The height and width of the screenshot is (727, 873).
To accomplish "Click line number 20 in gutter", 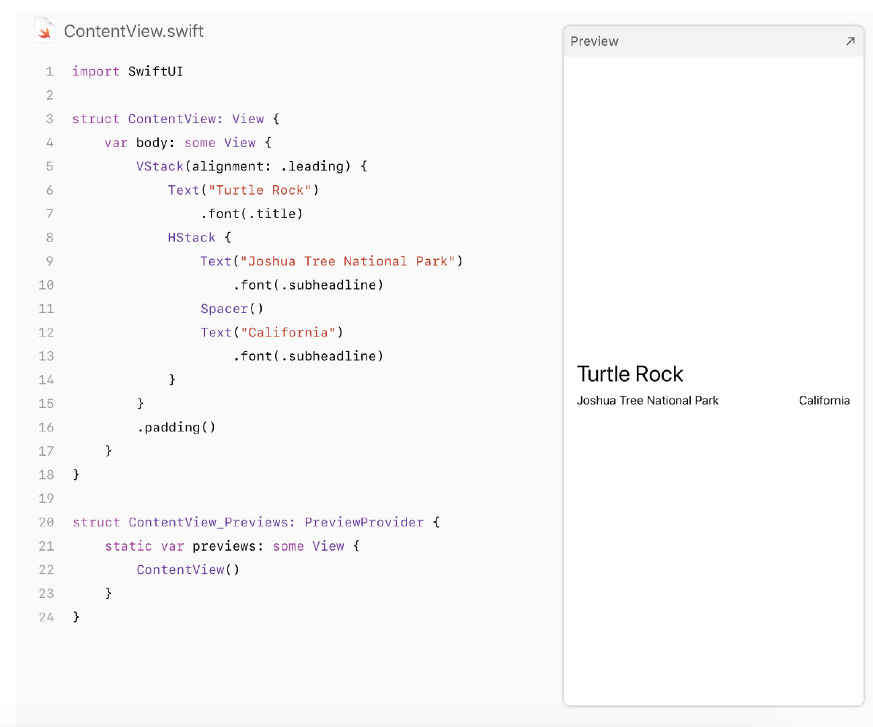I will click(x=46, y=522).
